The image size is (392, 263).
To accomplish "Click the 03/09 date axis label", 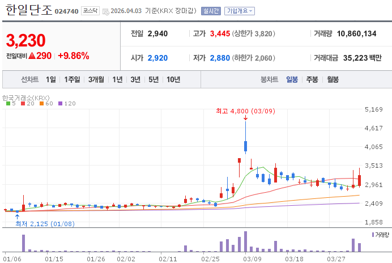I will point(252,259).
